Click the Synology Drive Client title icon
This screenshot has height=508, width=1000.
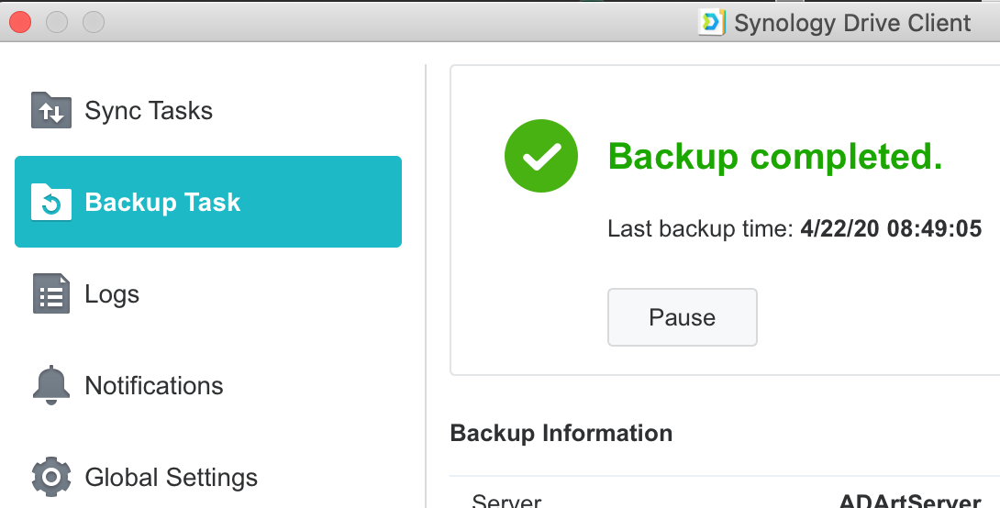click(x=712, y=22)
